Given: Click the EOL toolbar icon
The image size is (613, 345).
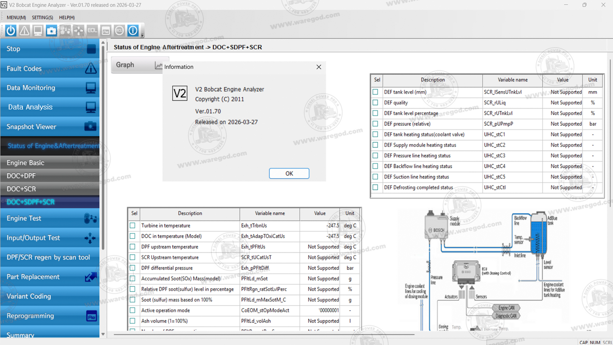Looking at the screenshot, I should pos(92,31).
